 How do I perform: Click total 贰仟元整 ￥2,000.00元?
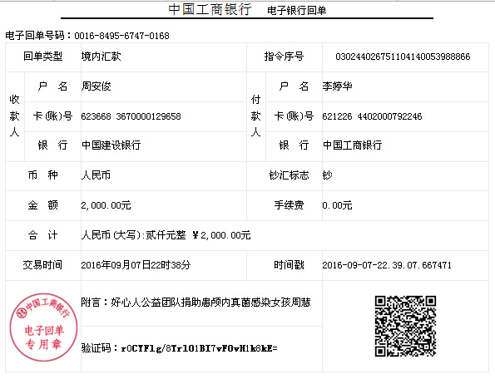(x=198, y=235)
